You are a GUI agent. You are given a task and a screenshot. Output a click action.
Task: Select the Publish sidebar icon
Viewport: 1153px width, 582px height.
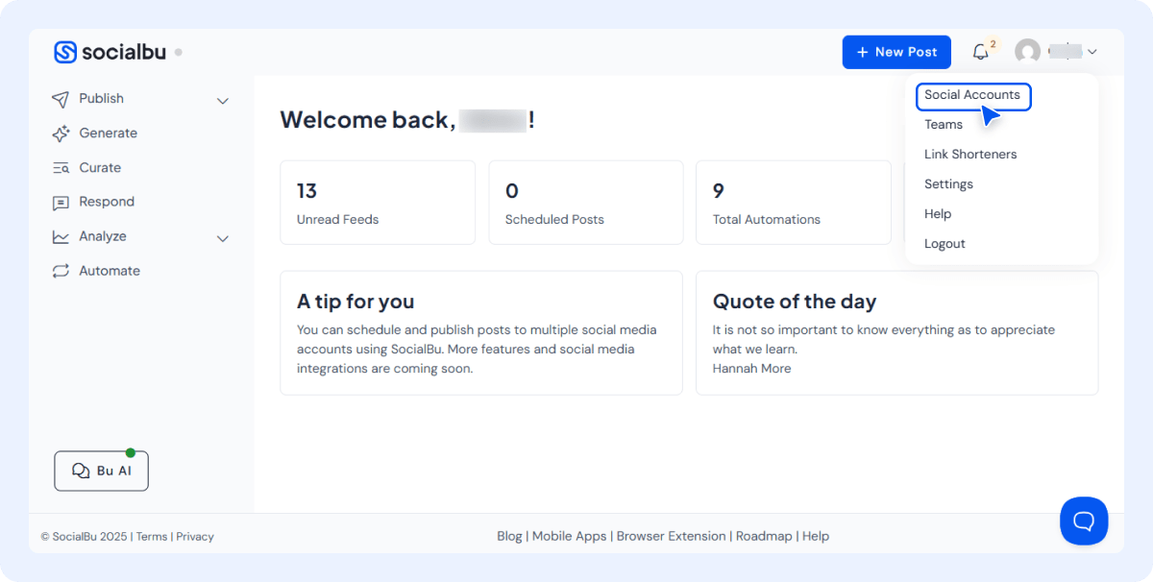tap(61, 98)
